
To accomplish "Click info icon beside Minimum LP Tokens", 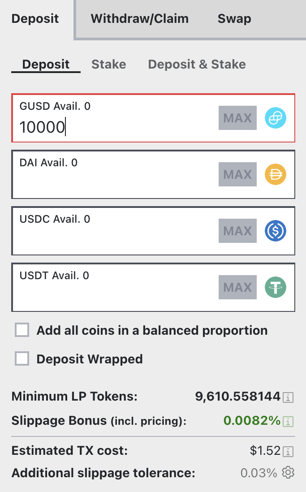I will [x=289, y=397].
